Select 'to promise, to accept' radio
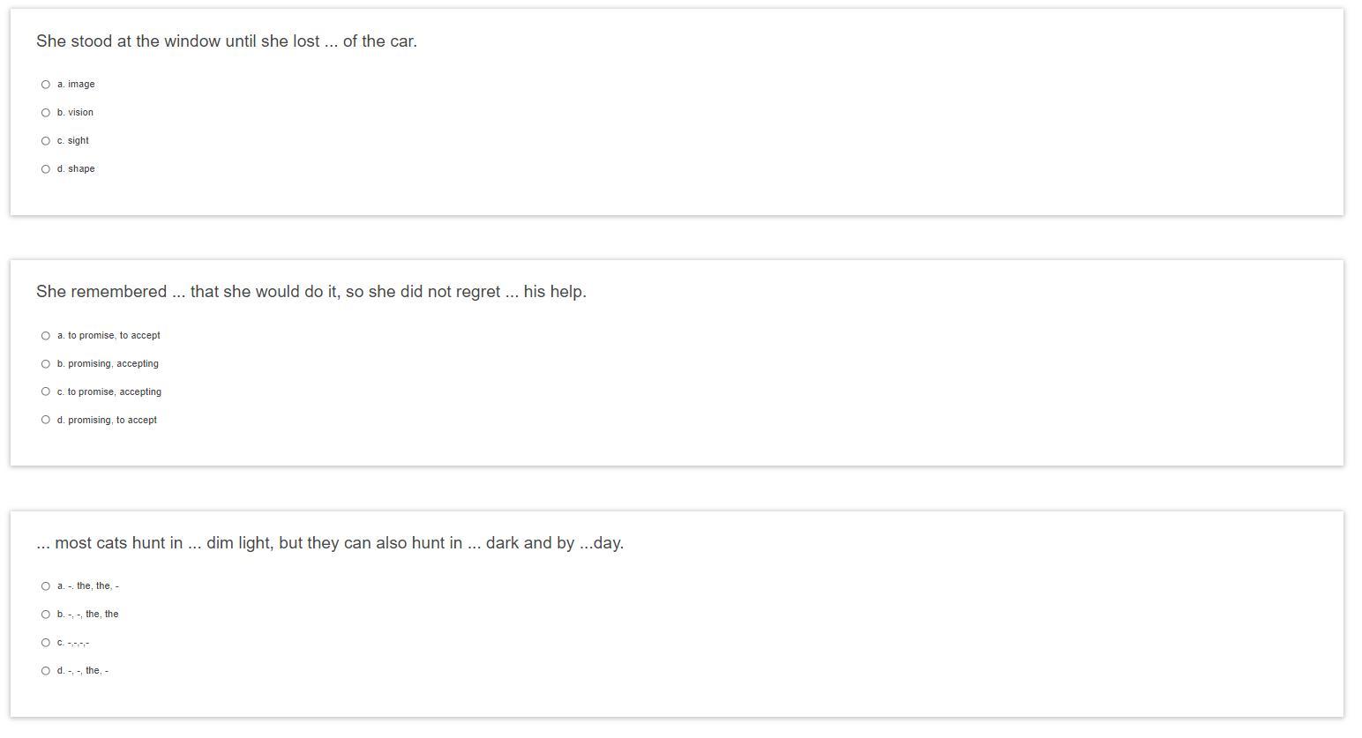Viewport: 1362px width, 738px height. click(x=46, y=336)
